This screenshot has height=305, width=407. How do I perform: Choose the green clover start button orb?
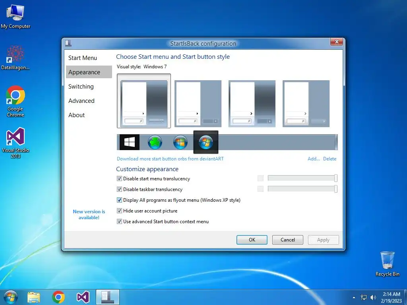pyautogui.click(x=155, y=143)
